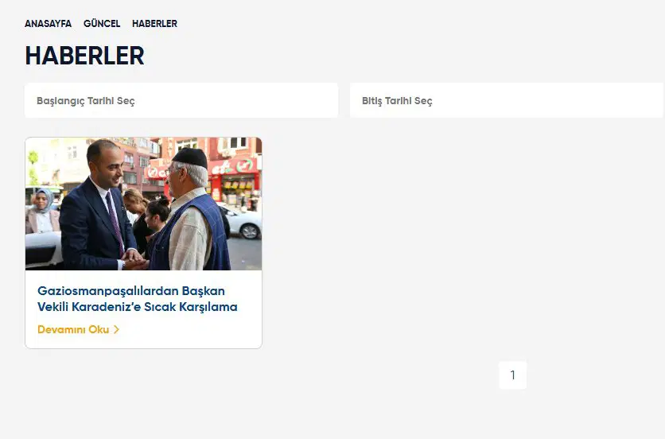Open the Bitiş Tarihi Seç date picker
Screen dimensions: 665x439
click(x=507, y=100)
